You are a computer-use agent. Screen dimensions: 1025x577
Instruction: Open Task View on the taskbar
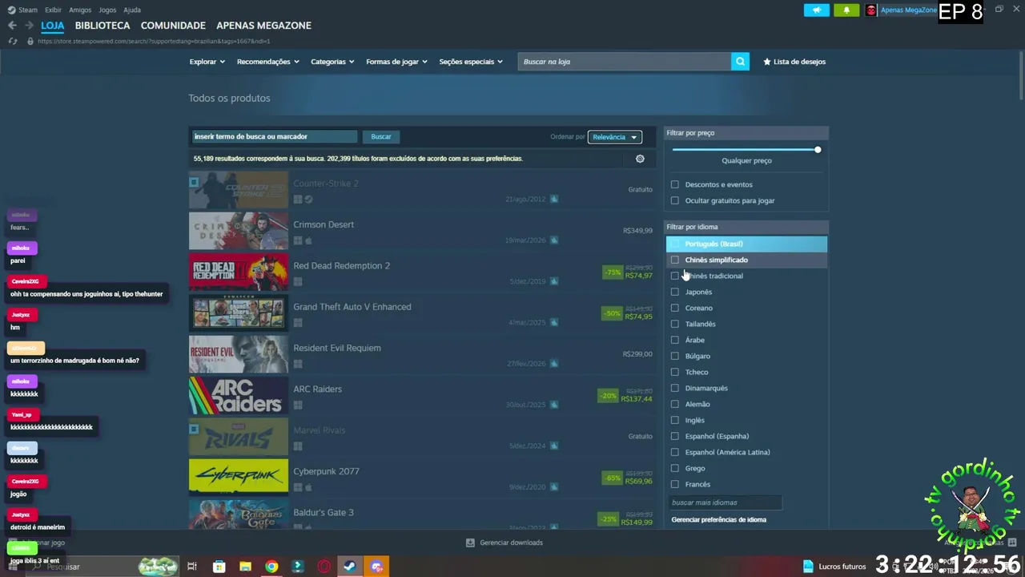(x=192, y=567)
